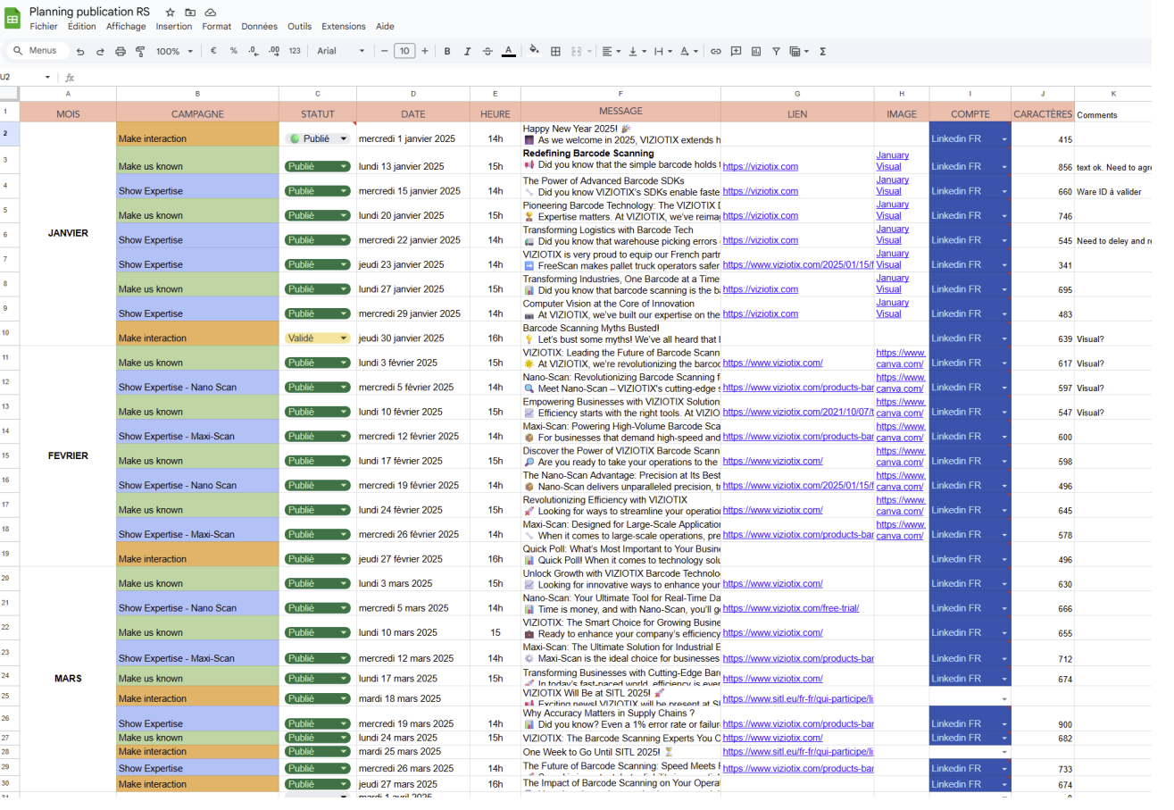Screen dimensions: 1174x810
Task: Insert a chart from the toolbar
Action: (x=756, y=51)
